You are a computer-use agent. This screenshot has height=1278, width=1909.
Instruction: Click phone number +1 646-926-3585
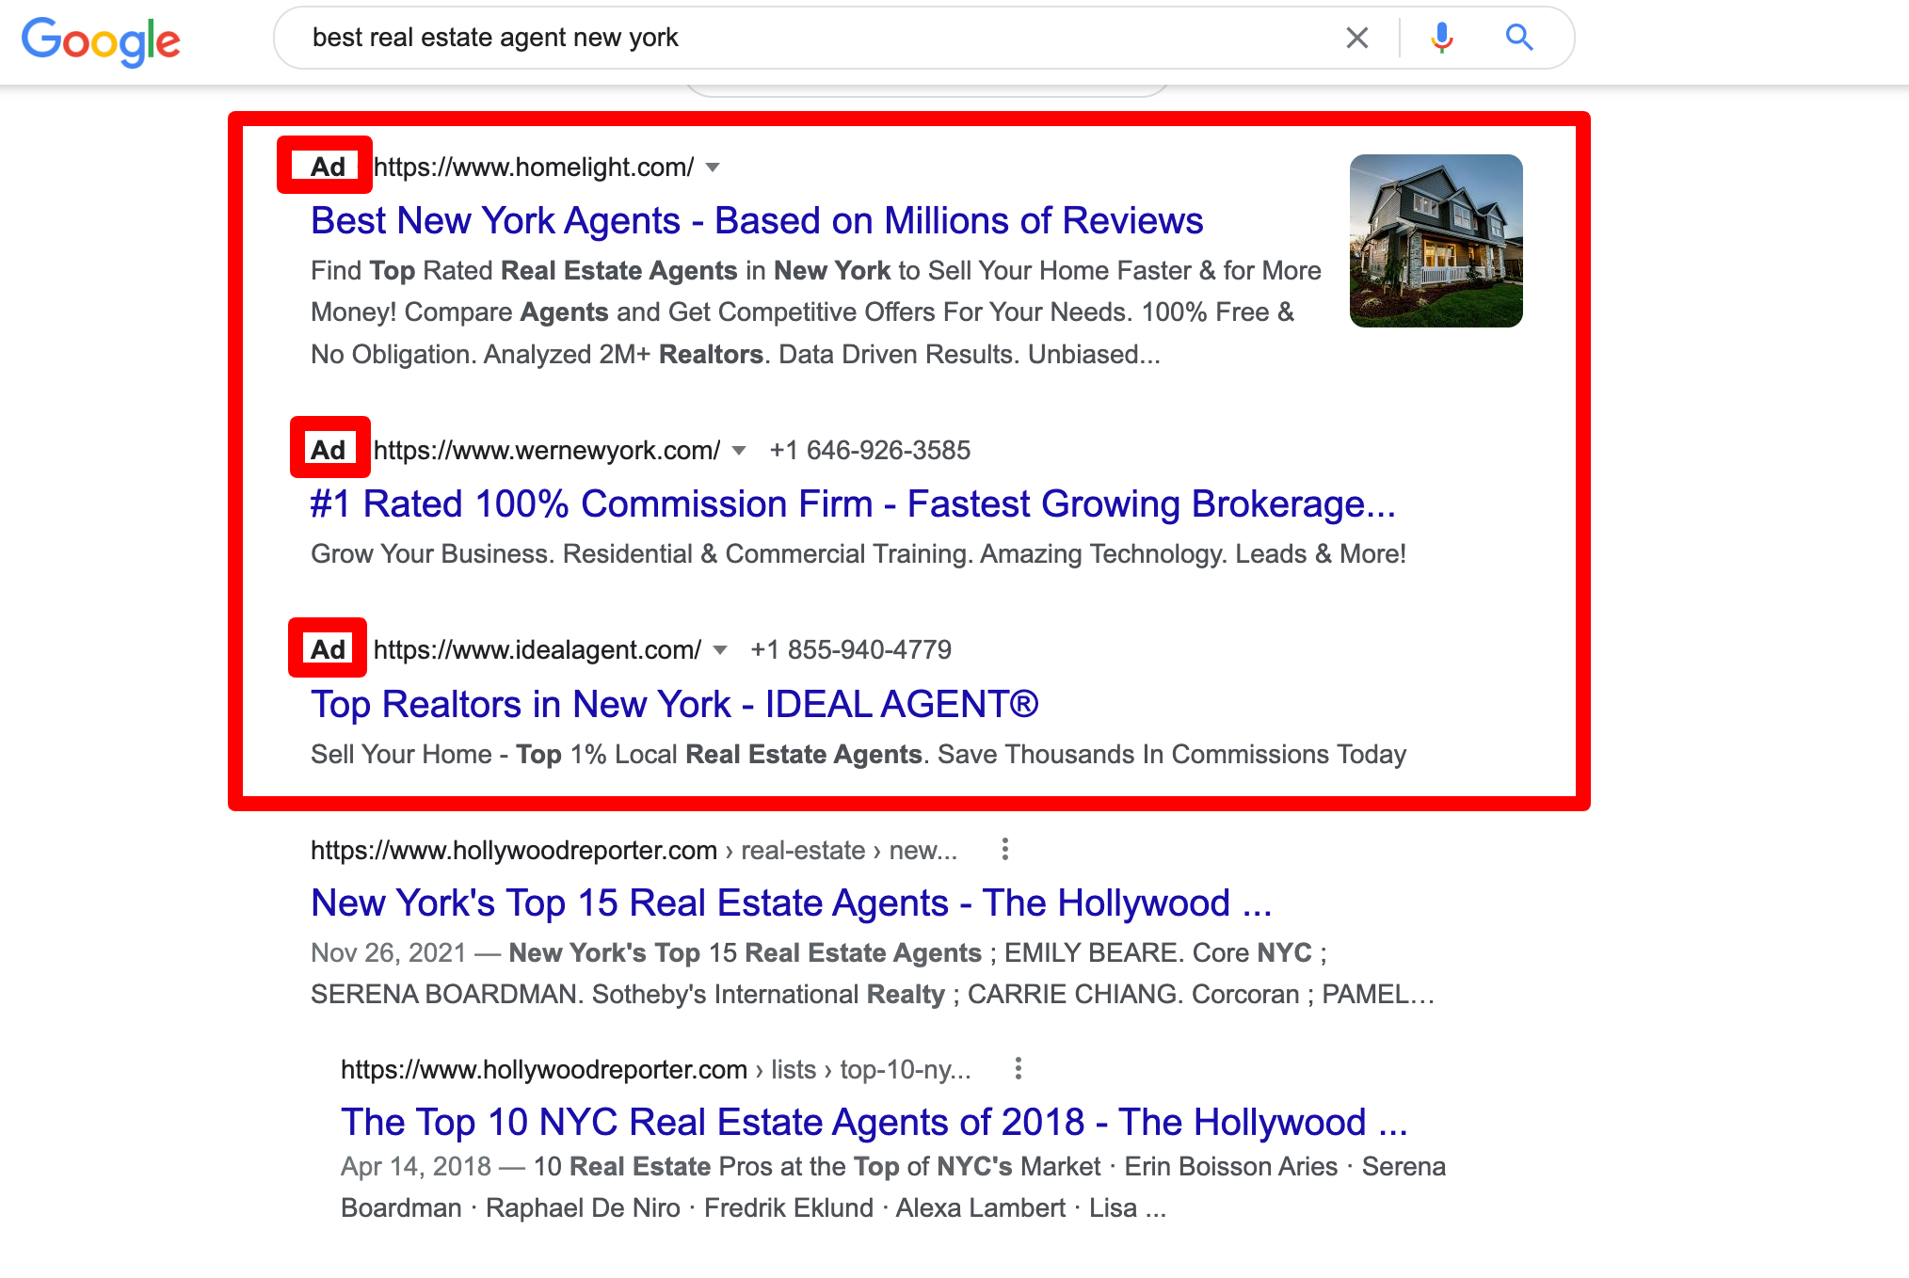click(870, 451)
